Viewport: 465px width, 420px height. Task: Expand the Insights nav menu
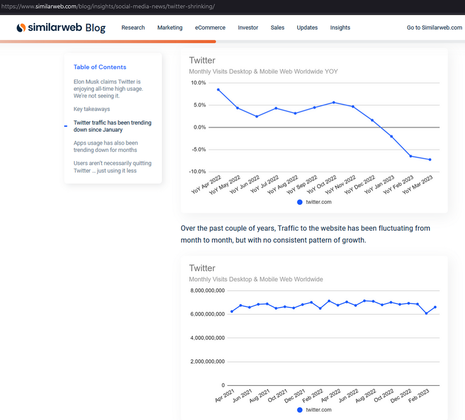[x=340, y=27]
